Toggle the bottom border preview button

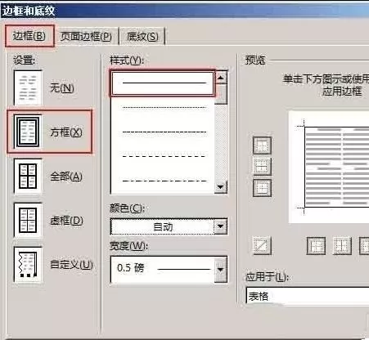[262, 188]
